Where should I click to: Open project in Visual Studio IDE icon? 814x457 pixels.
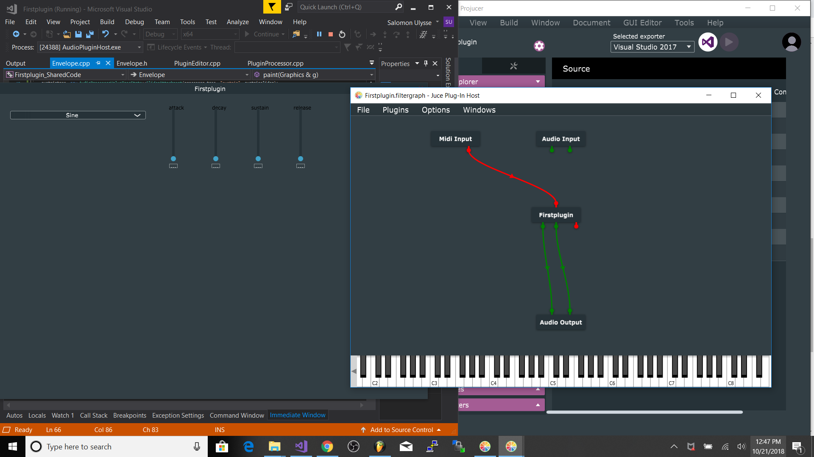(x=708, y=42)
